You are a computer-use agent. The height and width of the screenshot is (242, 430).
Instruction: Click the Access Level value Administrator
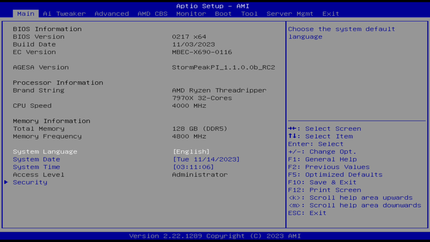(x=199, y=174)
